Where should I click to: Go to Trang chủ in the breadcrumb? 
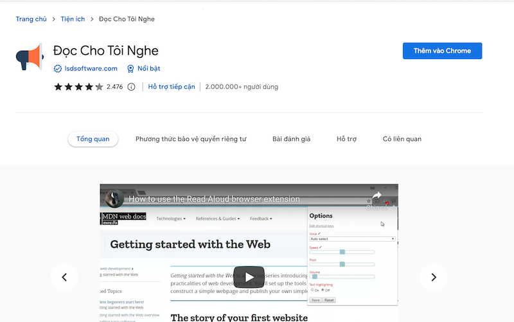pyautogui.click(x=31, y=19)
